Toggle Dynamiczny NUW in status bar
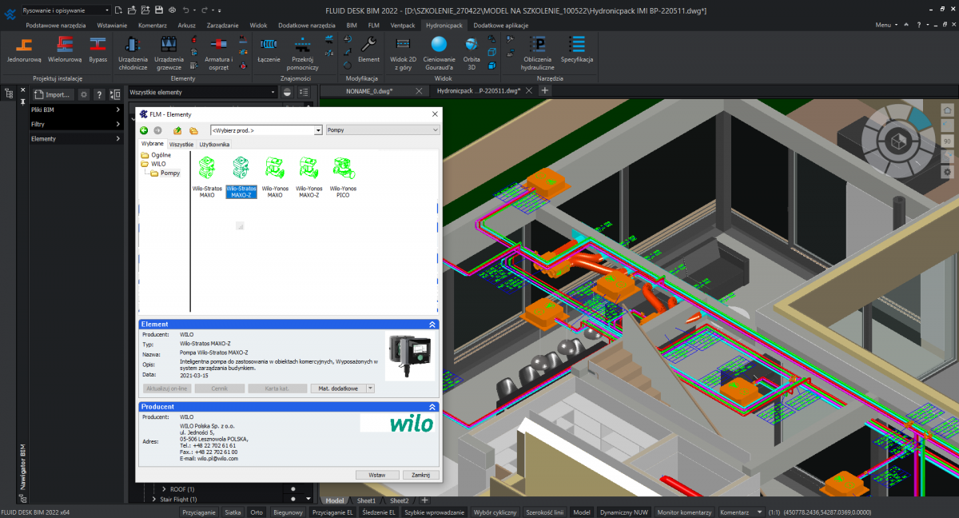This screenshot has width=959, height=518. (x=623, y=512)
